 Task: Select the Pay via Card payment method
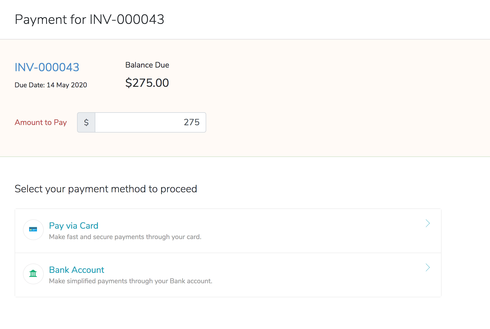pyautogui.click(x=74, y=226)
